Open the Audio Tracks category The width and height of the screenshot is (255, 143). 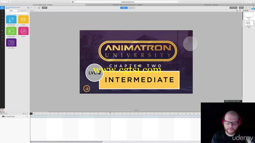coord(11,43)
